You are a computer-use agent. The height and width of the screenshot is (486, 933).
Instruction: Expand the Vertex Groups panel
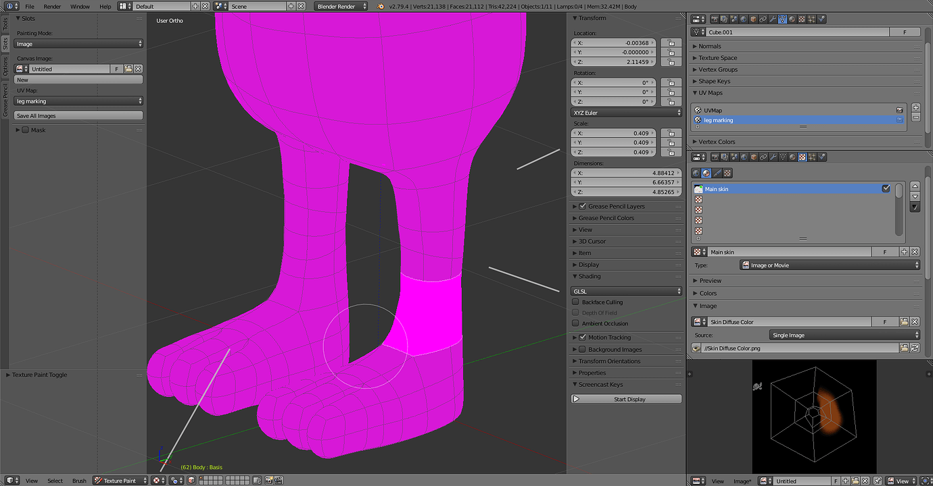pos(718,70)
